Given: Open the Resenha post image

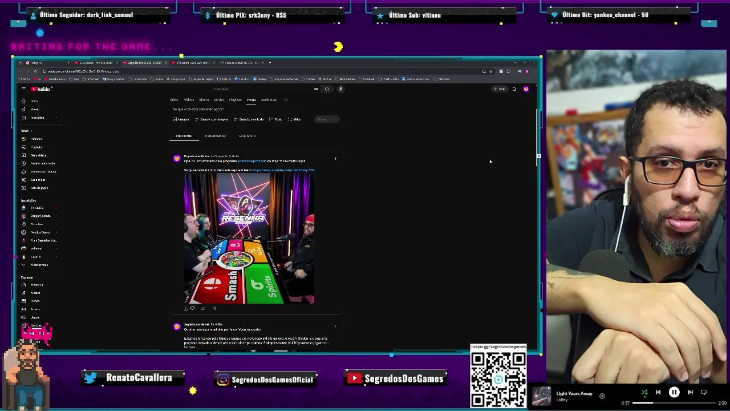Looking at the screenshot, I should (249, 239).
